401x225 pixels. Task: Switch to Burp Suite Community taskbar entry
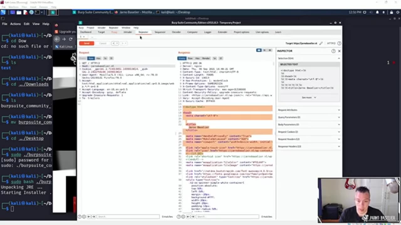(x=92, y=12)
